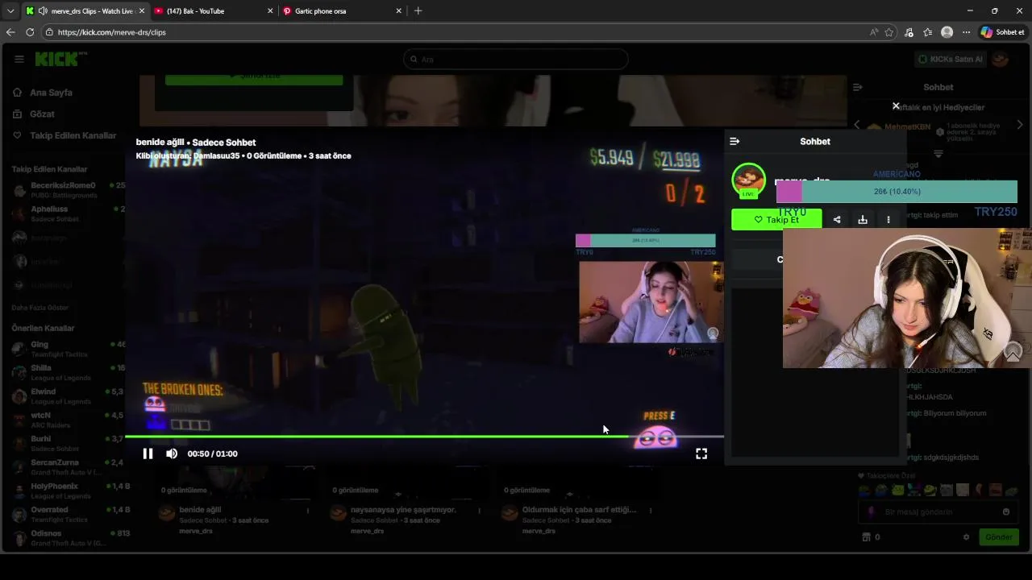1032x580 pixels.
Task: Mute the merve_drs Clips tab audio
Action: (x=43, y=11)
